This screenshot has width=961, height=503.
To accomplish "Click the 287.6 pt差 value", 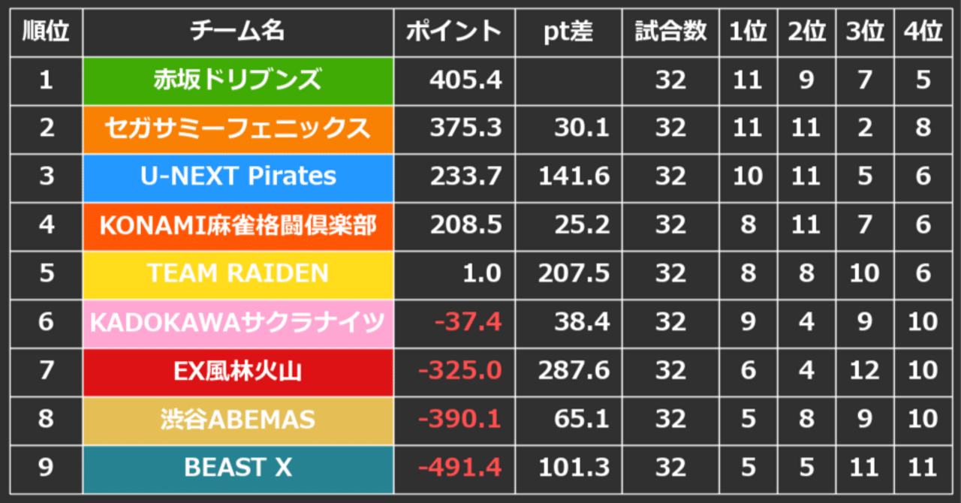I will tap(574, 371).
